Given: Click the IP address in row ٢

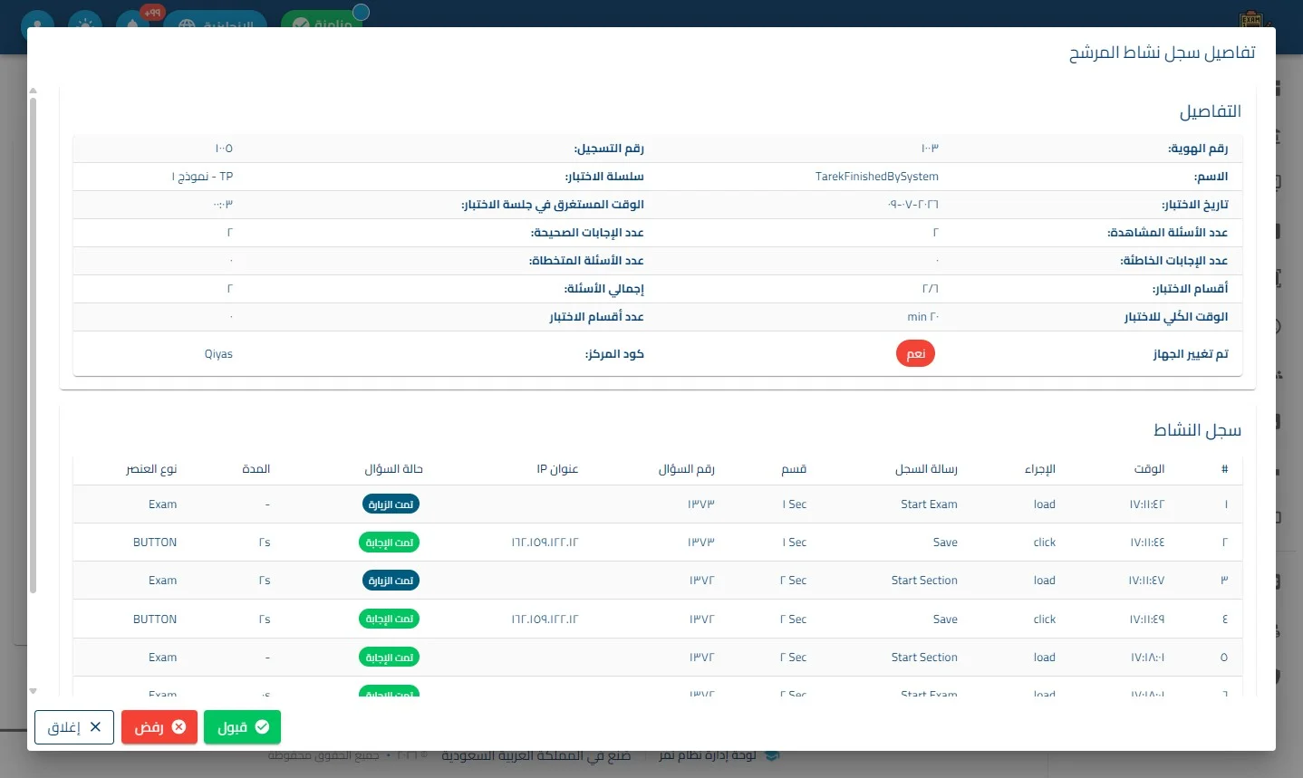Looking at the screenshot, I should tap(545, 543).
